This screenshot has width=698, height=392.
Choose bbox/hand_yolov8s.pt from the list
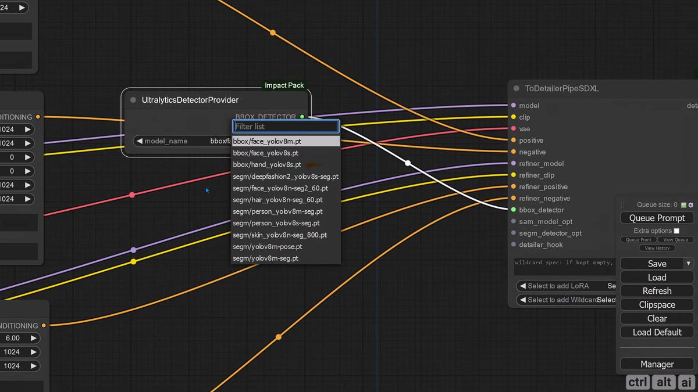(x=286, y=164)
